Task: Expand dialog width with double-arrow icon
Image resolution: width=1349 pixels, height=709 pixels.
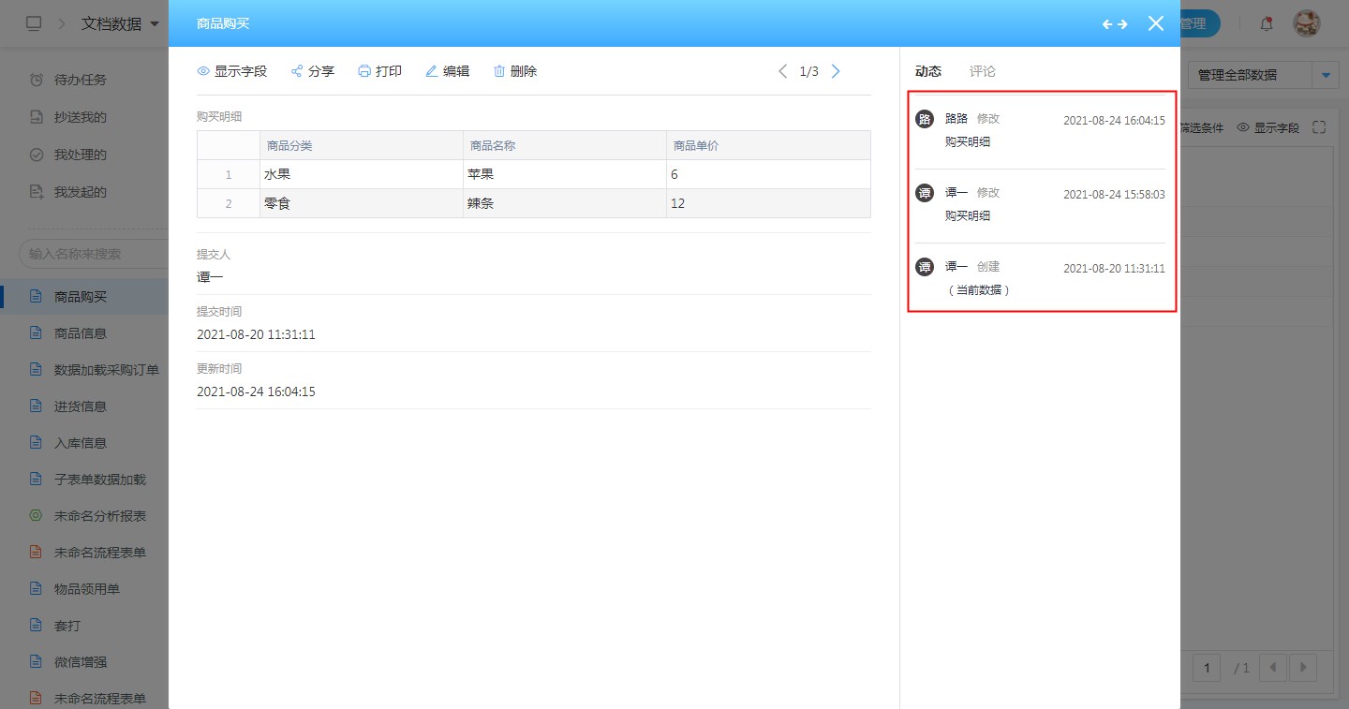Action: click(x=1115, y=24)
